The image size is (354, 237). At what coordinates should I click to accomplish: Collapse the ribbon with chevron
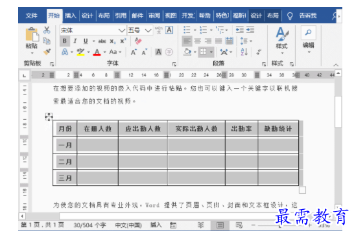click(336, 65)
